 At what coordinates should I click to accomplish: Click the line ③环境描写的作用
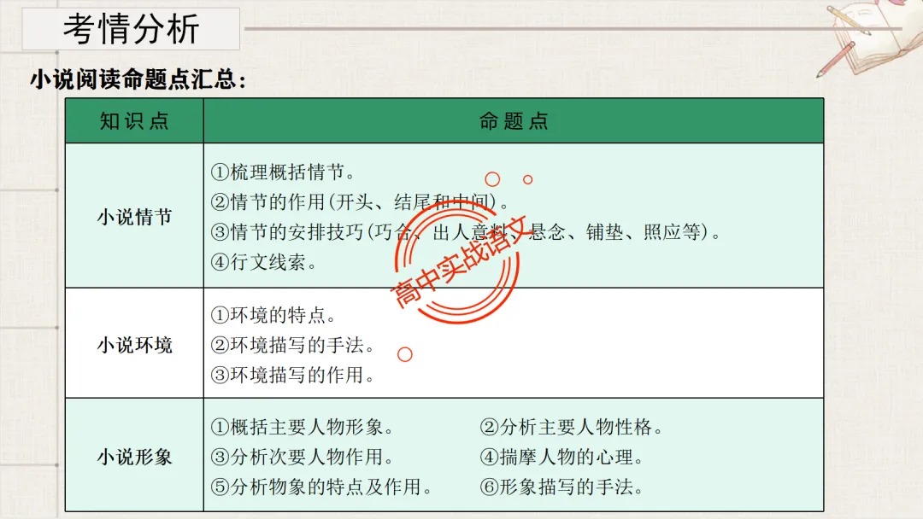(292, 375)
